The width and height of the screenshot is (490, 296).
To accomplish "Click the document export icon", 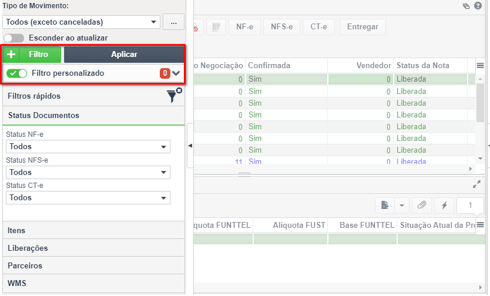I will (385, 205).
